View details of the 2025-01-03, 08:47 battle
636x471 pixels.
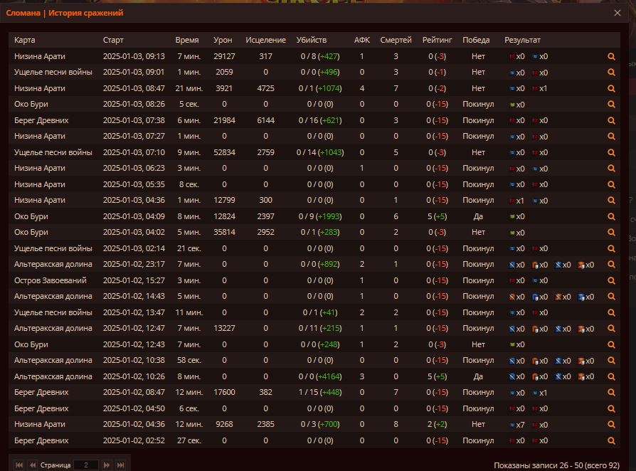point(611,88)
